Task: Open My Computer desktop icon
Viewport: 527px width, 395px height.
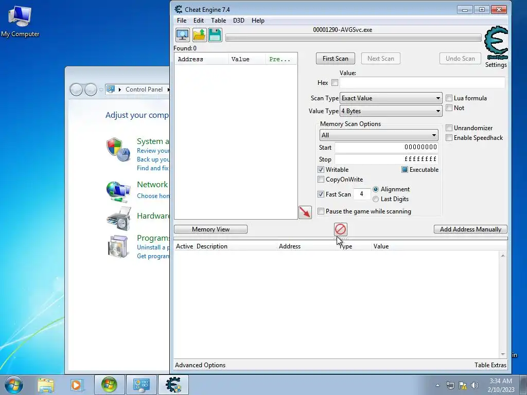Action: pos(20,22)
